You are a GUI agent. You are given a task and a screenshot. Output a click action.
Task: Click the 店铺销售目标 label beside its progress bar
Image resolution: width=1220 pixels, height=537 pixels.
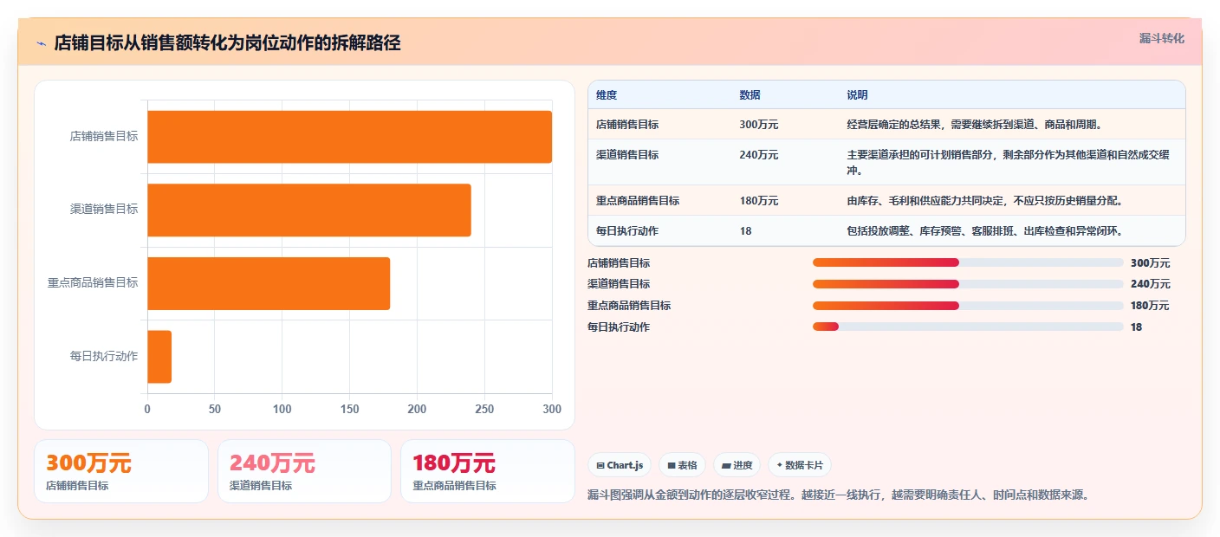tap(619, 263)
